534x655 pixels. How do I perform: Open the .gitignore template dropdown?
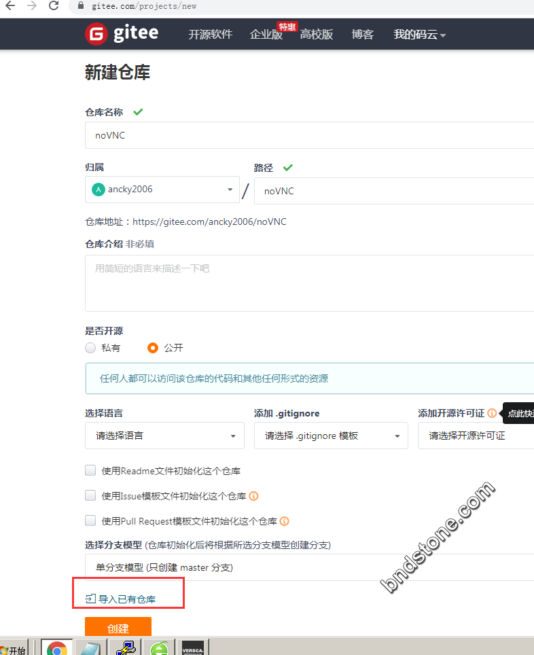pos(331,436)
